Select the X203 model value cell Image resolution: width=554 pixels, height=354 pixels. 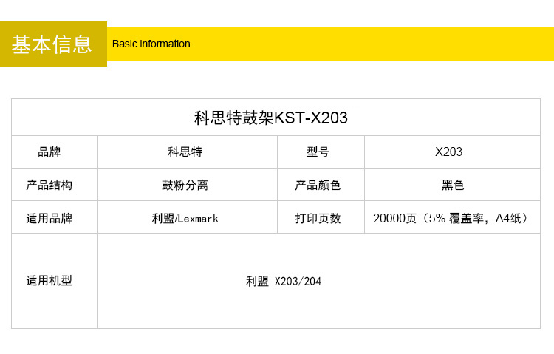(x=449, y=152)
